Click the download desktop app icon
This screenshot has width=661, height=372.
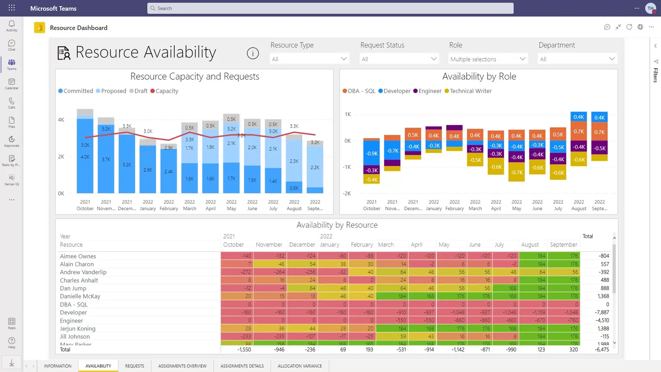12,362
